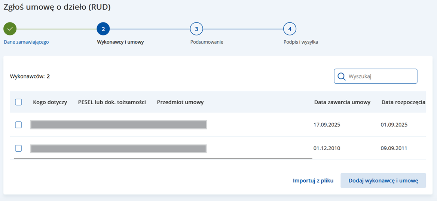Click the step 3 numbered circle
Image resolution: width=437 pixels, height=201 pixels.
pos(196,29)
